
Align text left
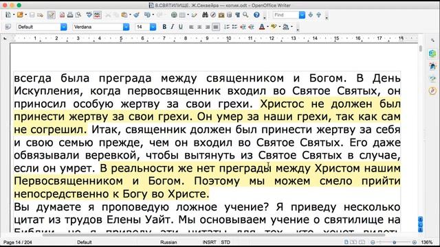(191, 27)
